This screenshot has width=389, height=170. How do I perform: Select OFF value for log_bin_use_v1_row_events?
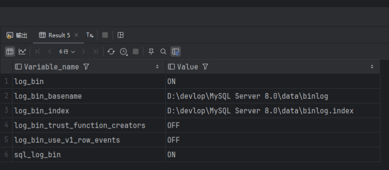click(273, 140)
